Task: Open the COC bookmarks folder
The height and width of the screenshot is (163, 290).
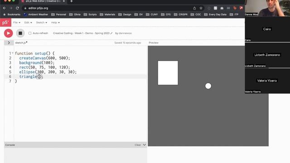Action: (x=196, y=14)
